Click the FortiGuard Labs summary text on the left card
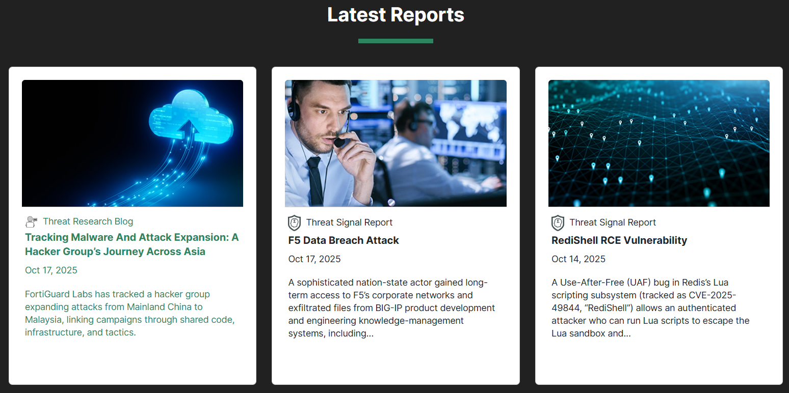The image size is (789, 393). [x=129, y=313]
